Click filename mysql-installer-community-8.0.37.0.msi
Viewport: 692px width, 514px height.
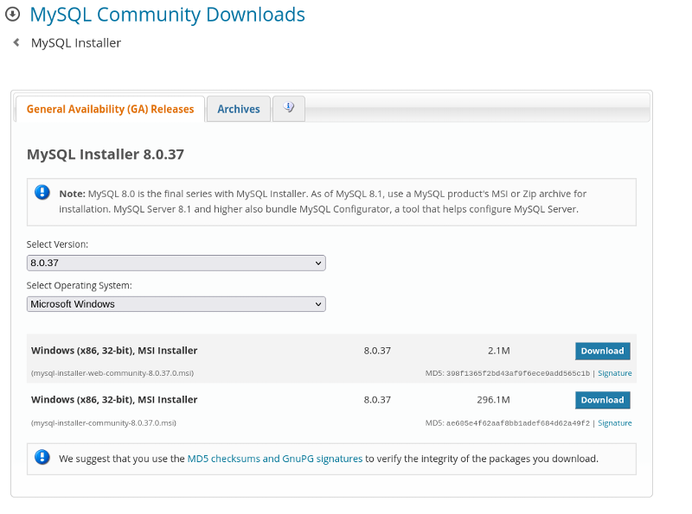pyautogui.click(x=104, y=423)
